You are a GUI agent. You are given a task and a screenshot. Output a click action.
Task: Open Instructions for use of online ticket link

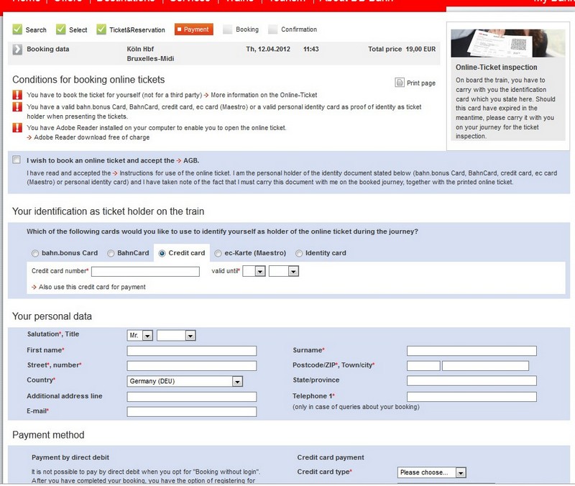click(175, 173)
